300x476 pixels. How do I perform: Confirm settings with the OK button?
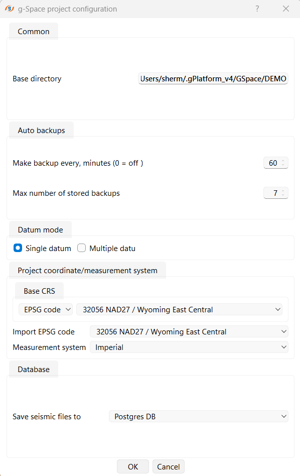(x=133, y=466)
